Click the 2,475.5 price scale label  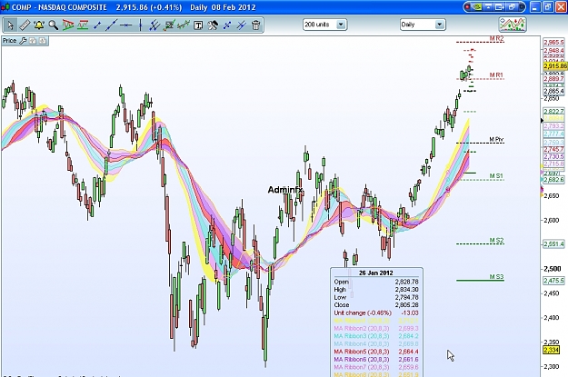coord(553,281)
